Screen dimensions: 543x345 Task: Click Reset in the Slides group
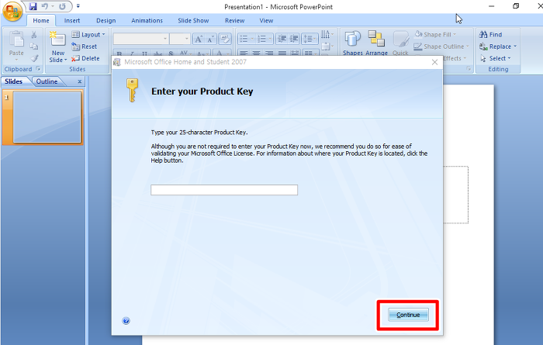[85, 47]
